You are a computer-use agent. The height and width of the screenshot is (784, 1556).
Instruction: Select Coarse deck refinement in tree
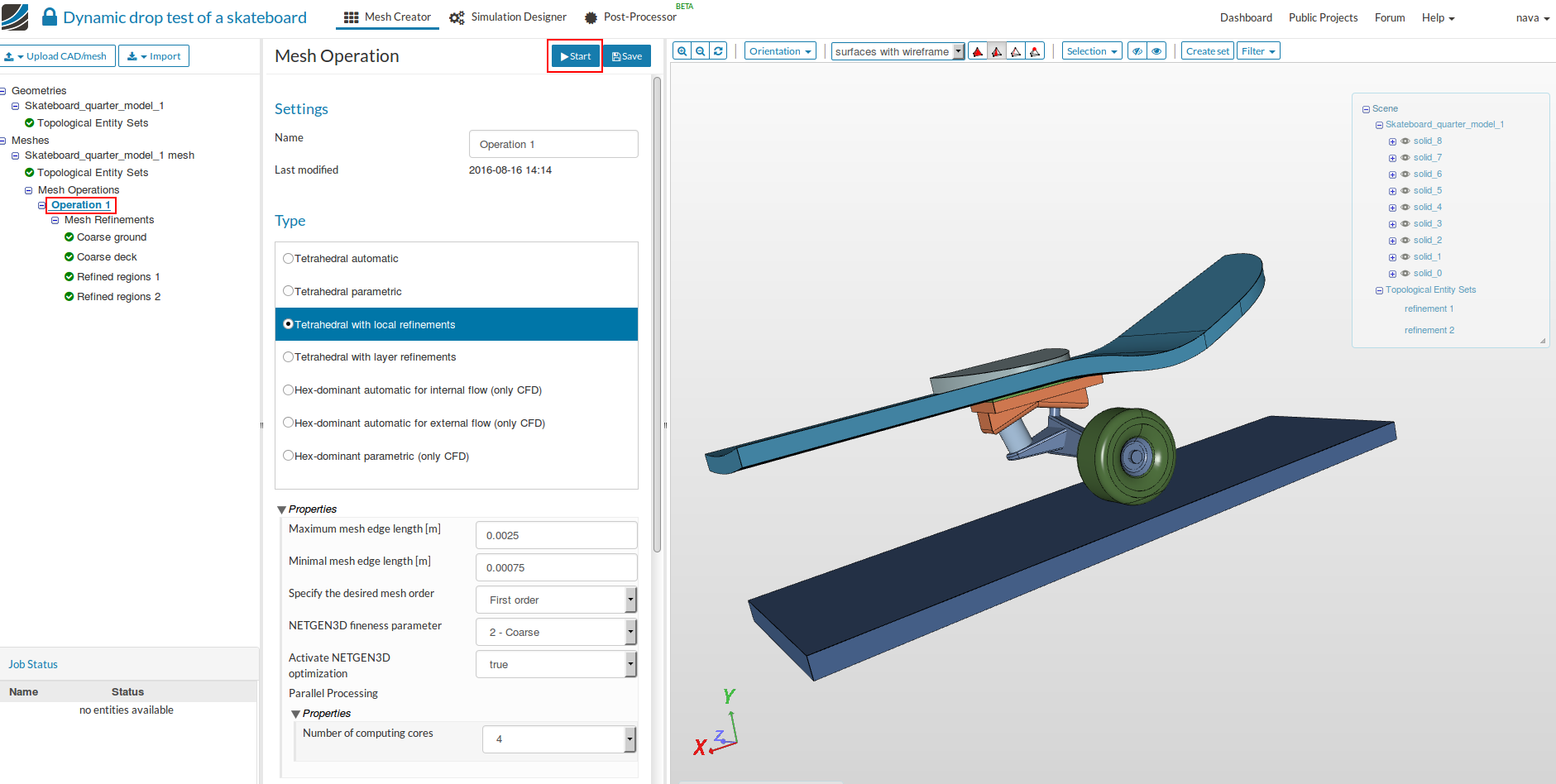(107, 257)
